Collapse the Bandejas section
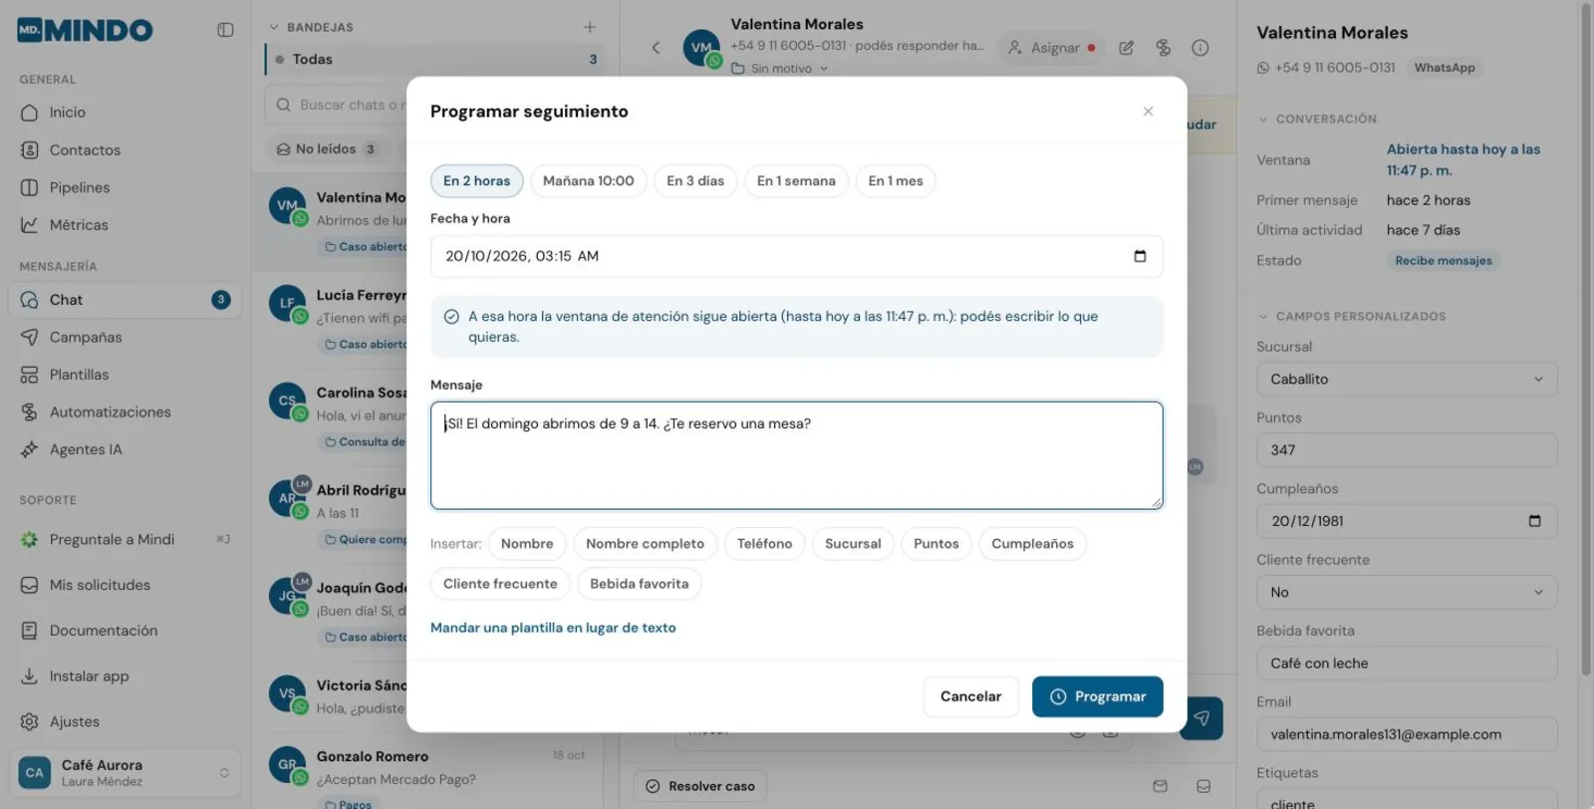Screen dimensions: 1594x809 point(273,27)
